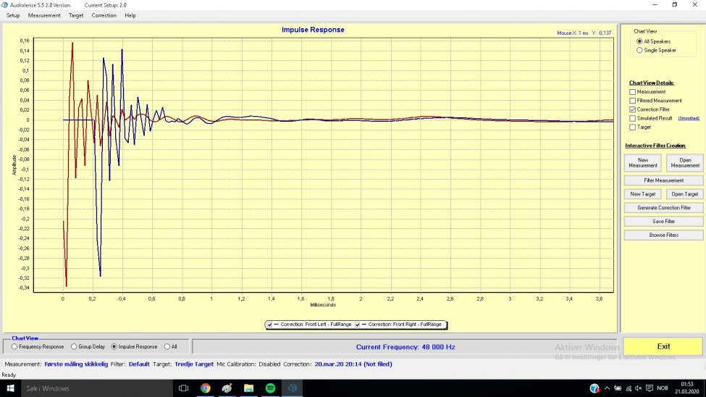Open the Target menu
The height and width of the screenshot is (397, 706).
(x=76, y=15)
